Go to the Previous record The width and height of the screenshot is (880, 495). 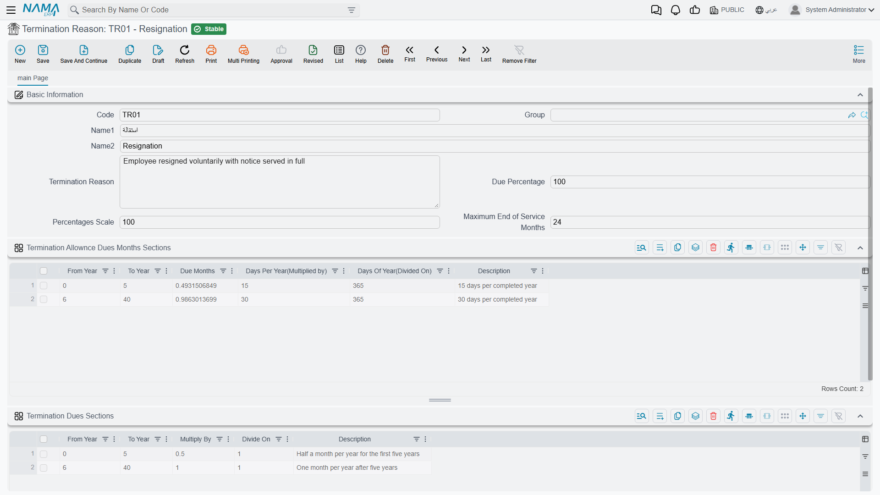point(437,54)
